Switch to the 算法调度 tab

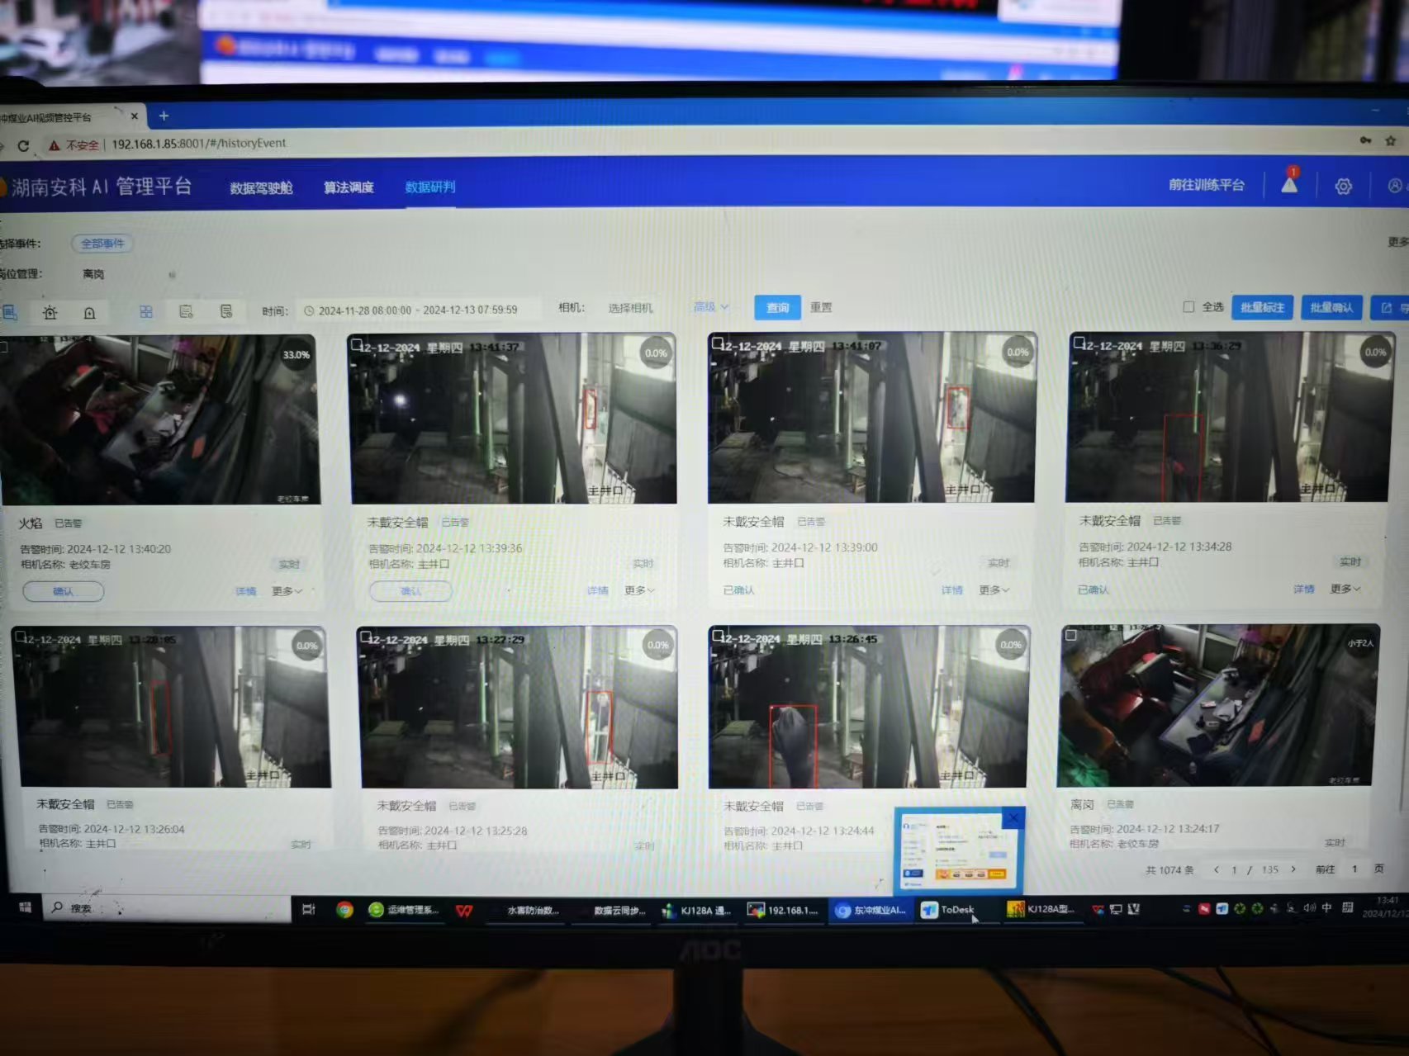pos(349,187)
